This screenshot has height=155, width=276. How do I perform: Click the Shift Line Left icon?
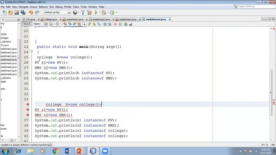click(105, 24)
